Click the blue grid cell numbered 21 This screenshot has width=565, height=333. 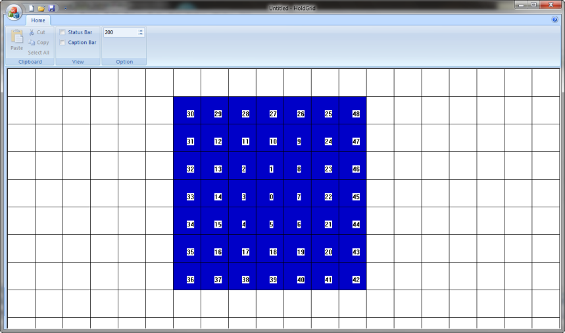[325, 220]
